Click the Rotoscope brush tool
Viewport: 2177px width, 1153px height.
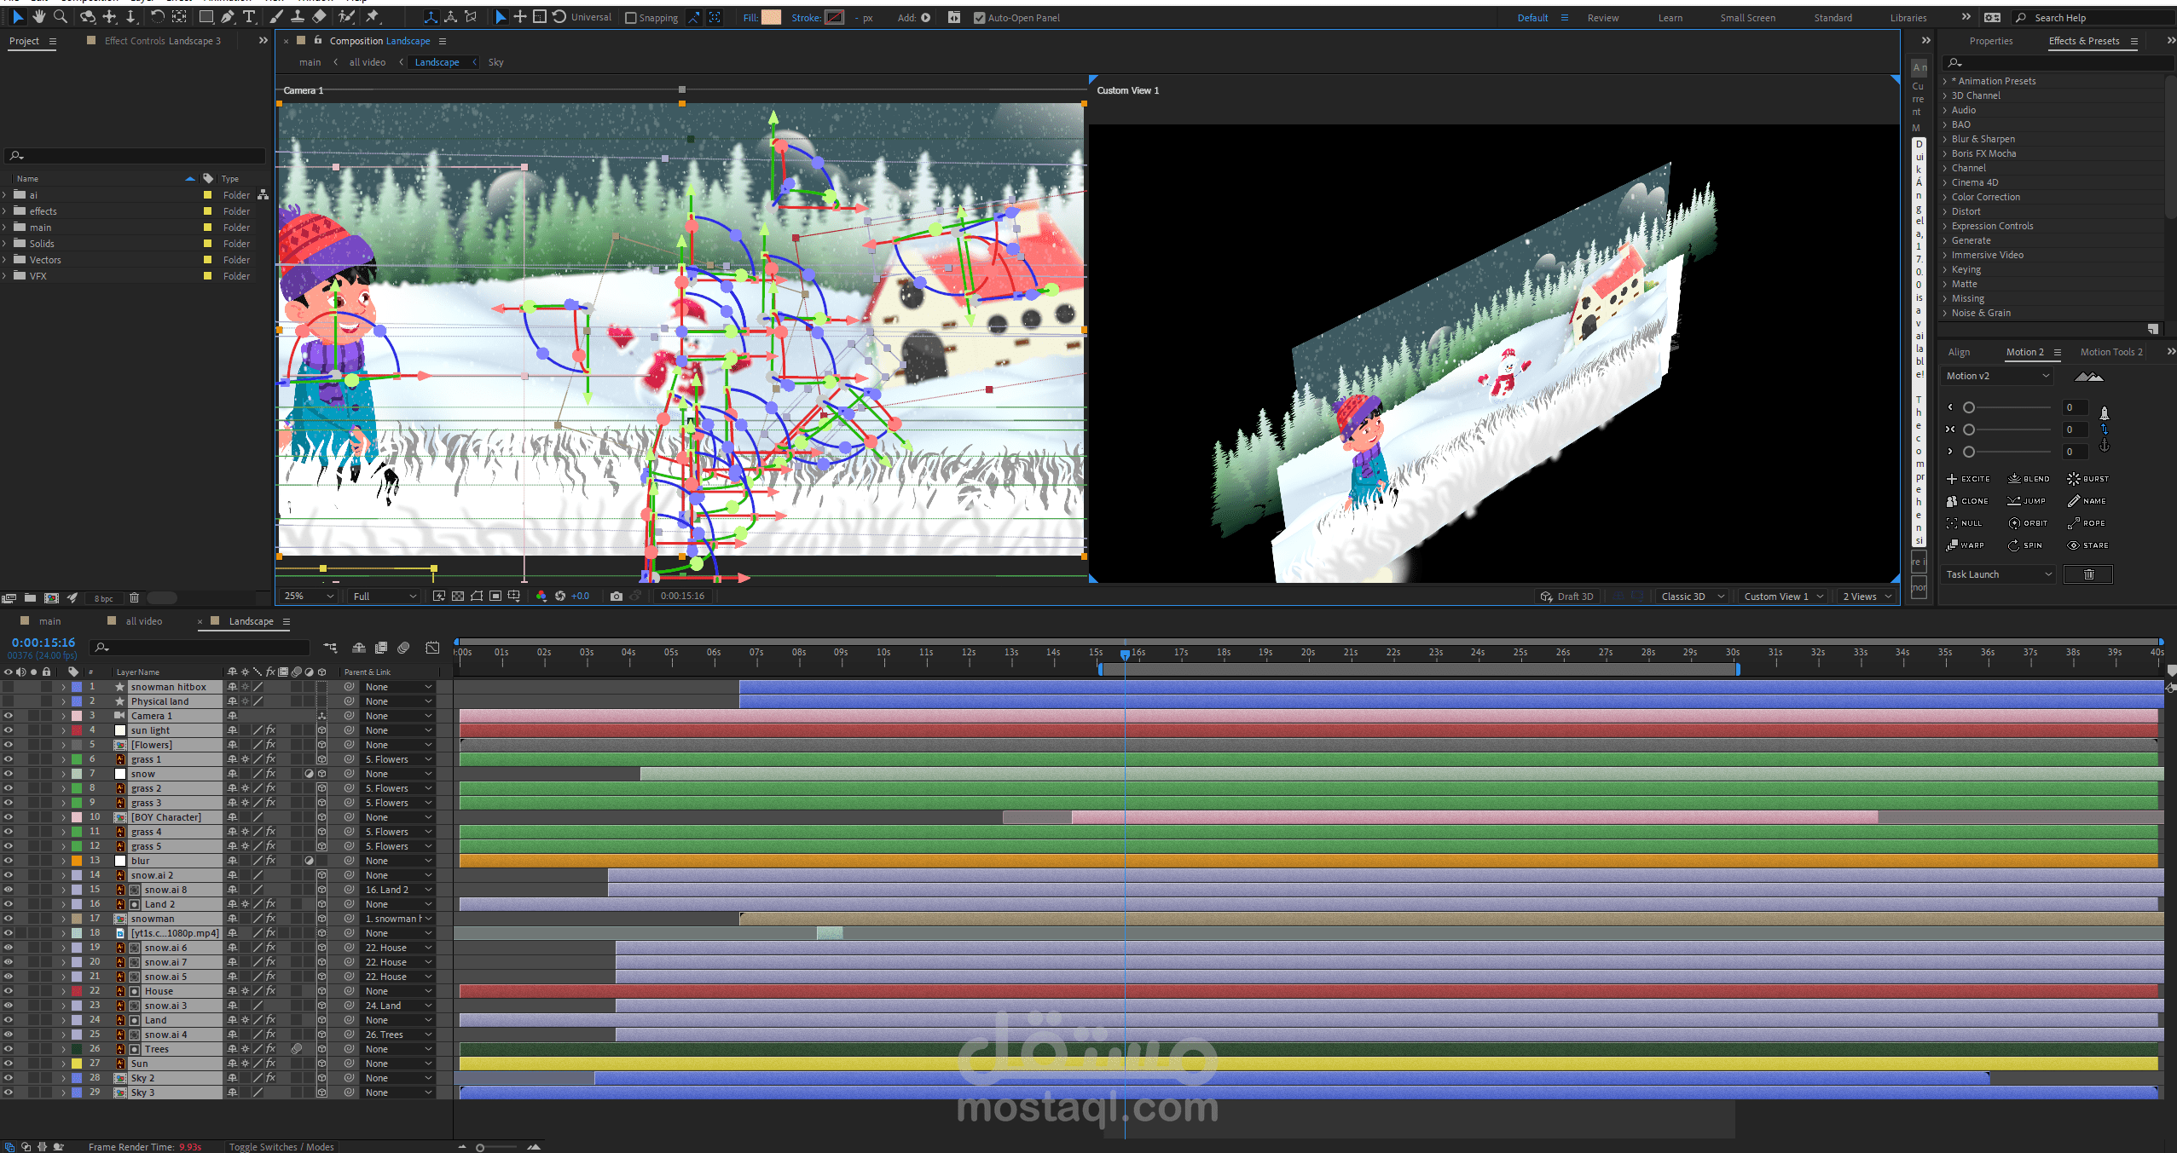[346, 16]
